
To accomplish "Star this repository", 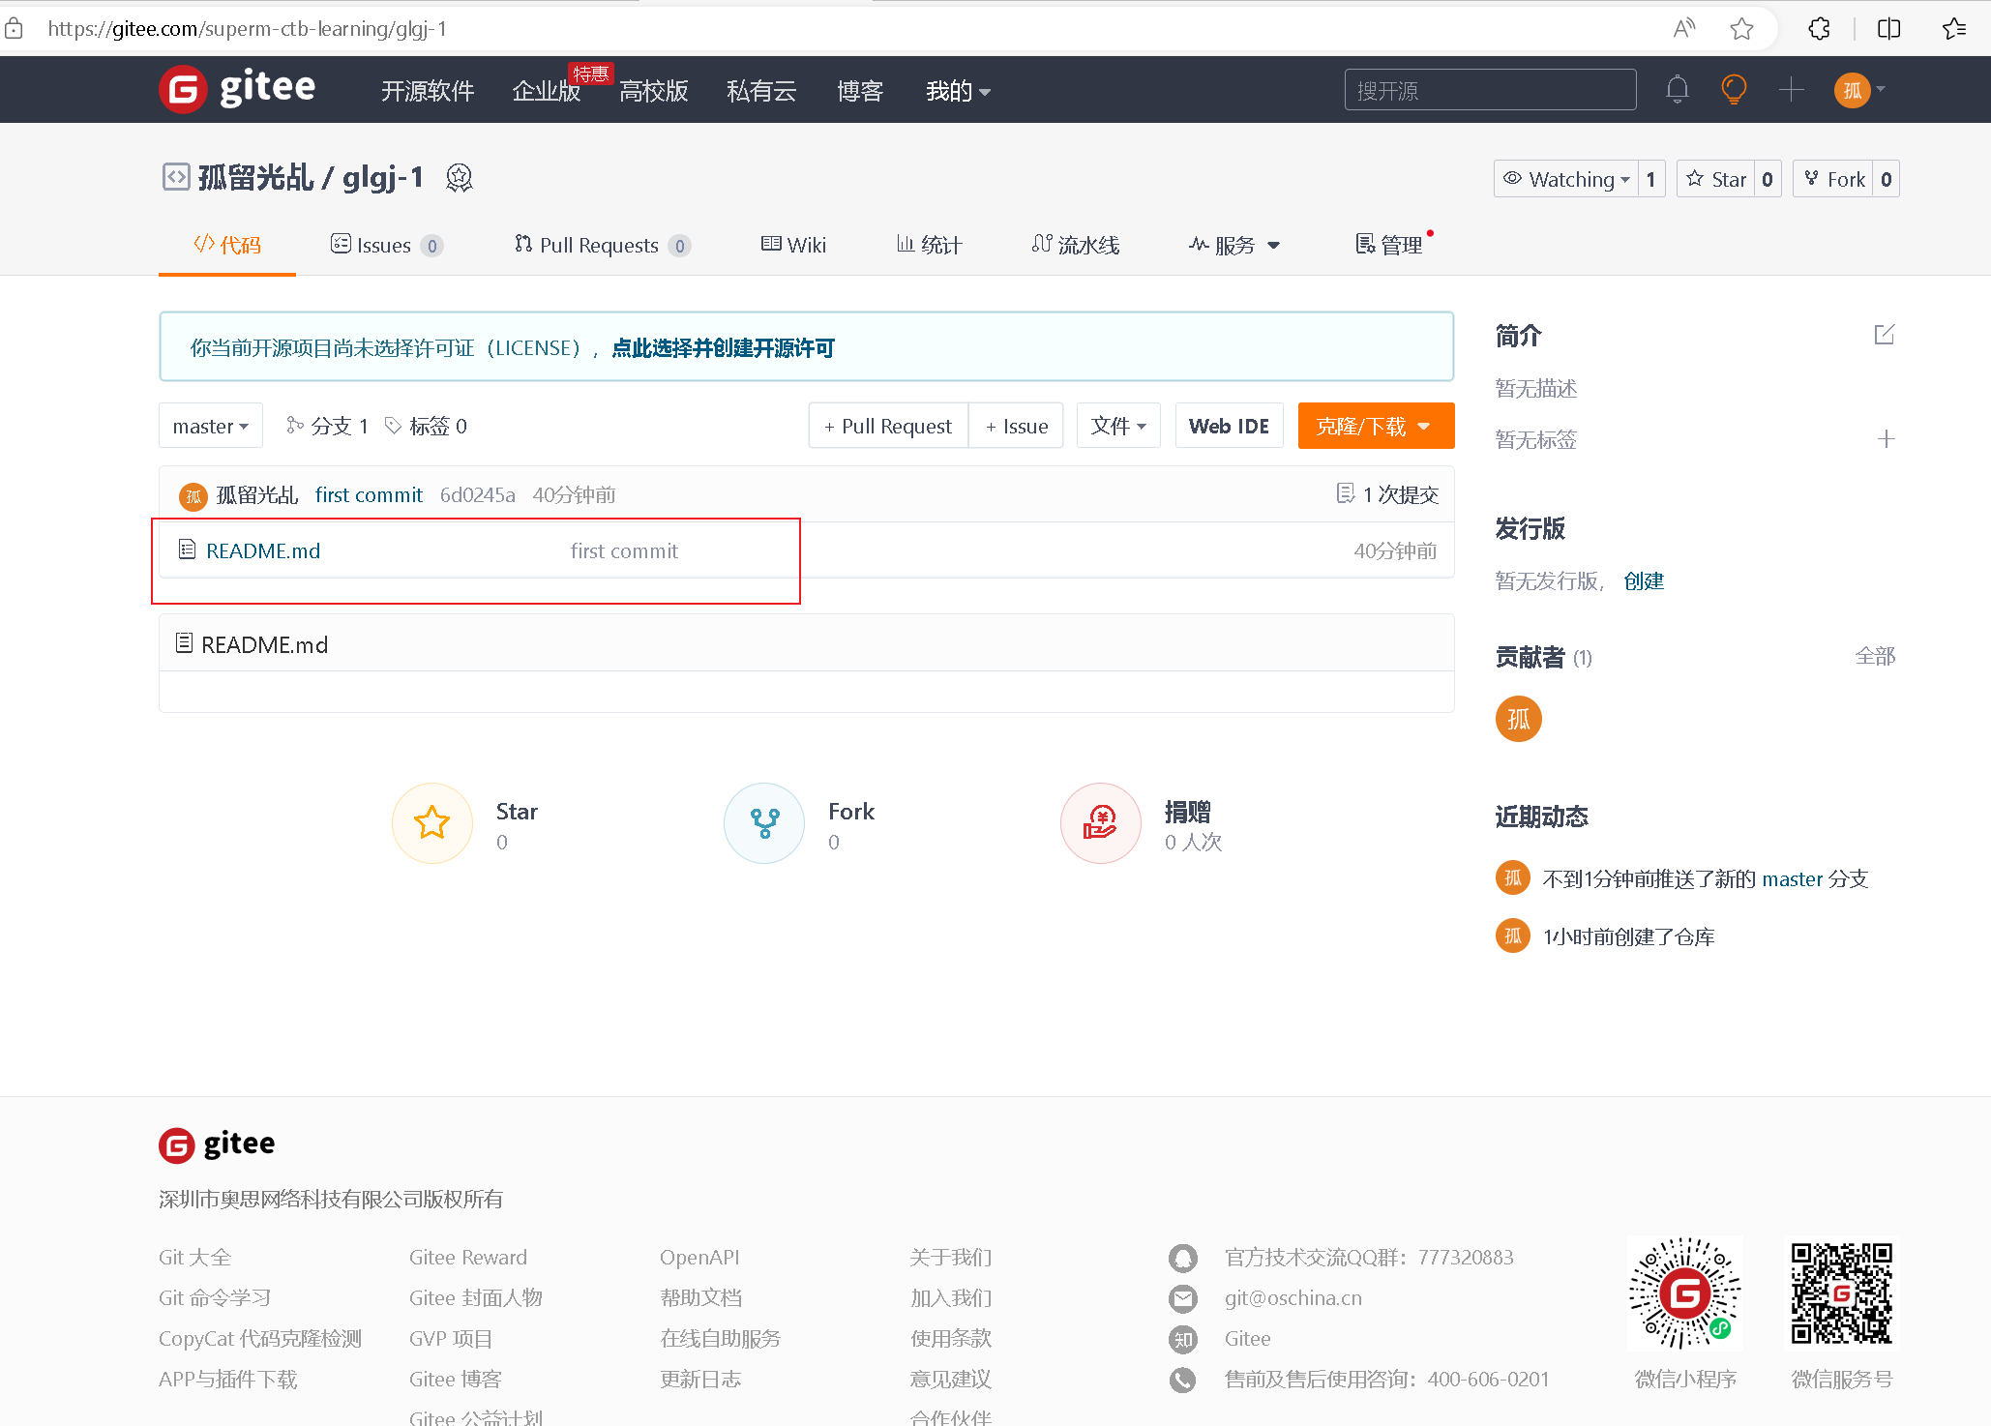I will pos(1716,179).
